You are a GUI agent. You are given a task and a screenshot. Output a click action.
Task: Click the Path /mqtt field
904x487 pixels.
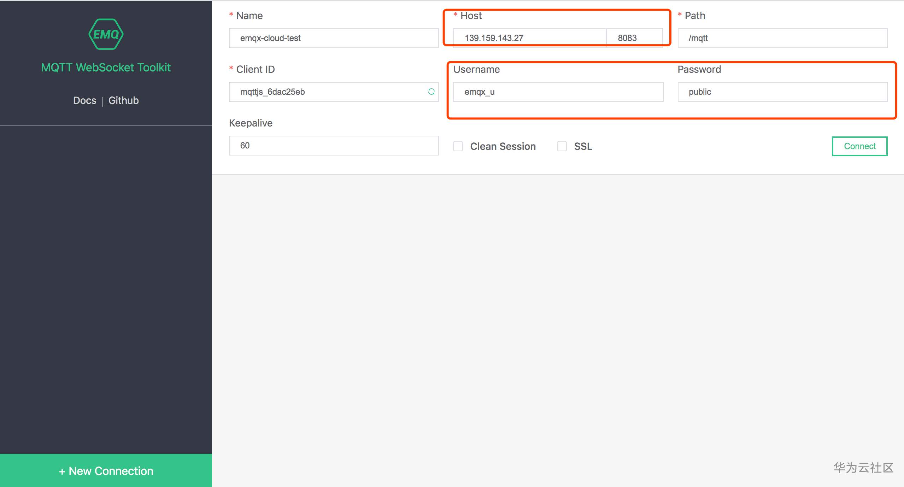click(782, 38)
